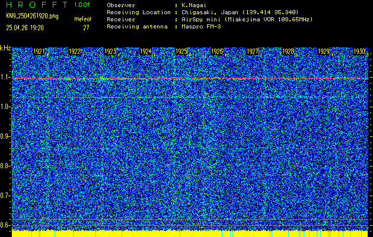Click the 1922 time marker
This screenshot has width=373, height=237.
coord(75,52)
